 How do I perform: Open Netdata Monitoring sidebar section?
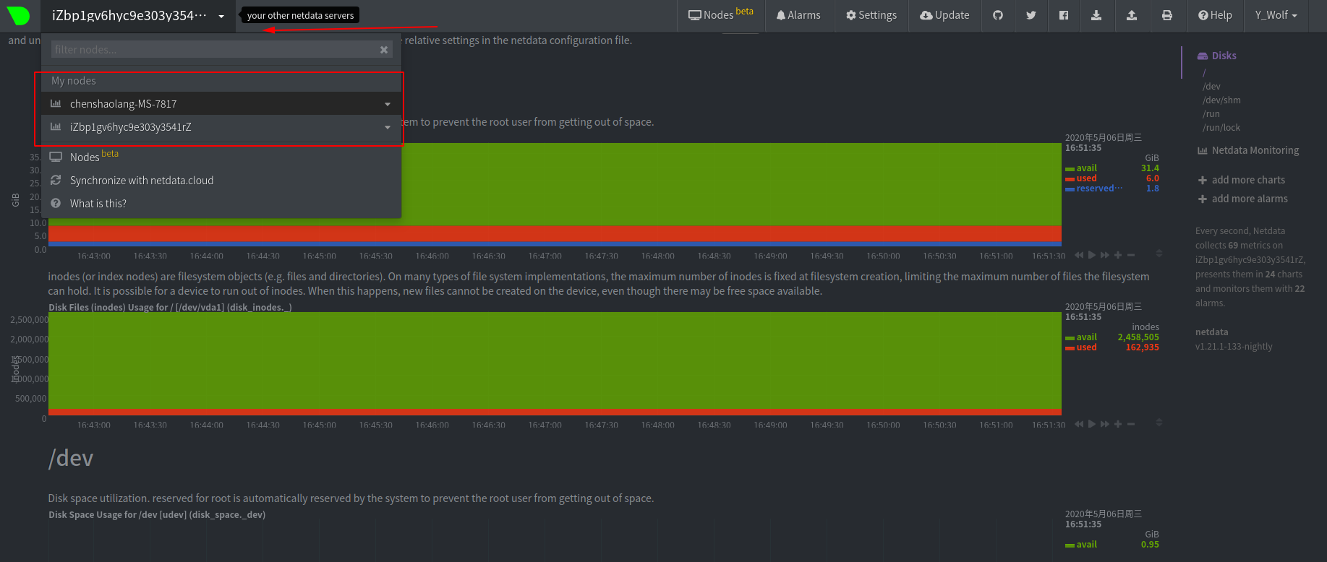tap(1248, 150)
